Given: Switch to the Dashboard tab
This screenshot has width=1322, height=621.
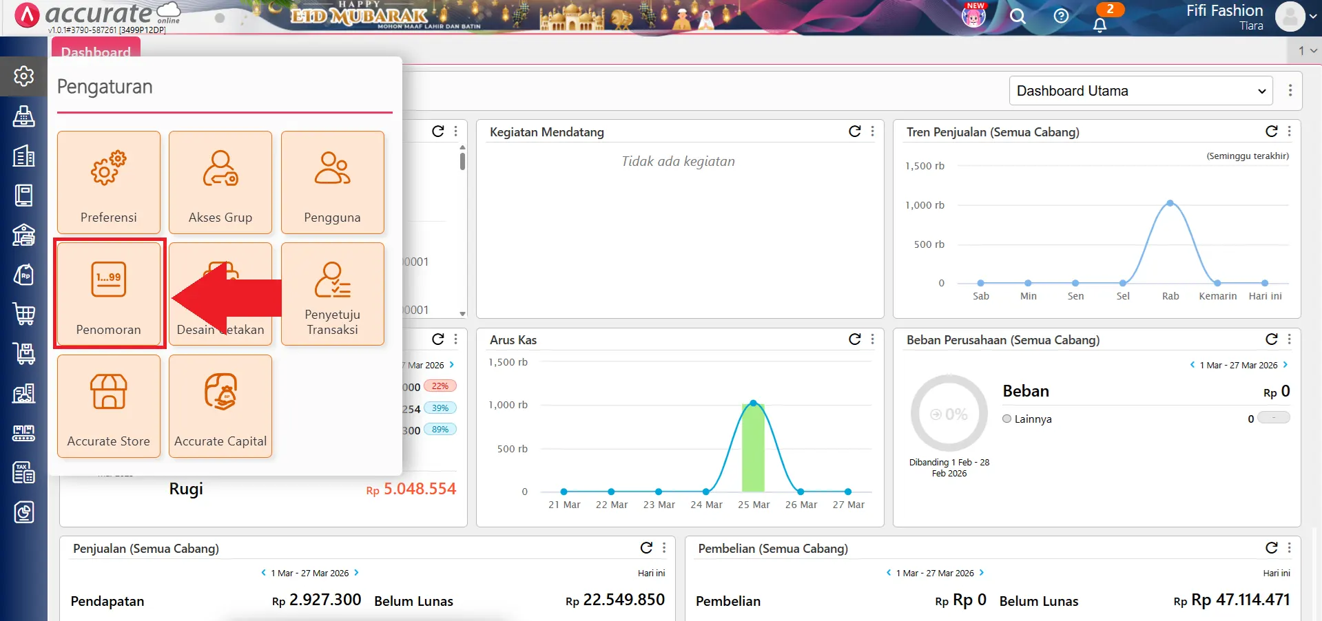Looking at the screenshot, I should pos(96,51).
